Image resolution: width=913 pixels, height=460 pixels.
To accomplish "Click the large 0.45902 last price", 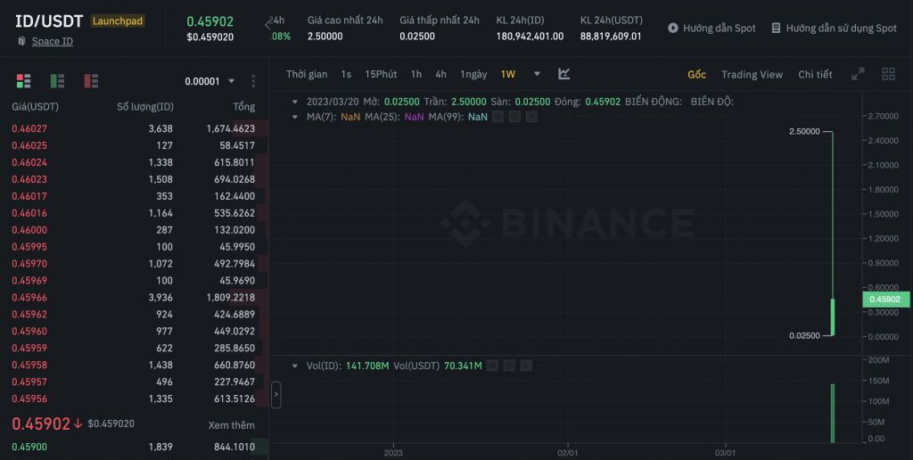I will (41, 424).
